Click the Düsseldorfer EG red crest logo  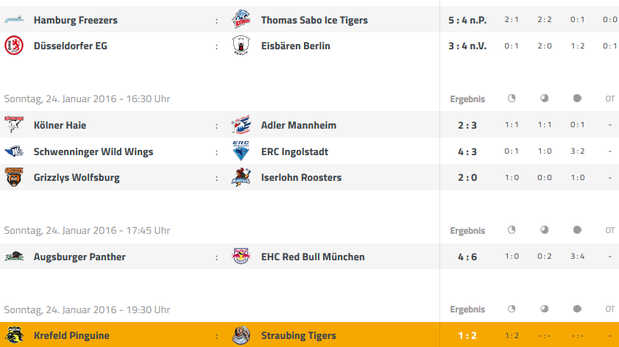tap(14, 46)
